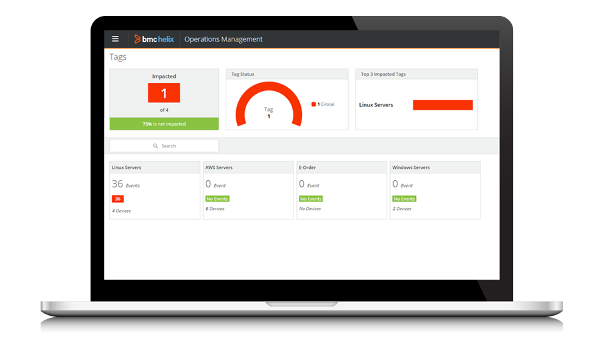599x343 pixels.
Task: Click the Linux Servers red bar
Action: 443,105
